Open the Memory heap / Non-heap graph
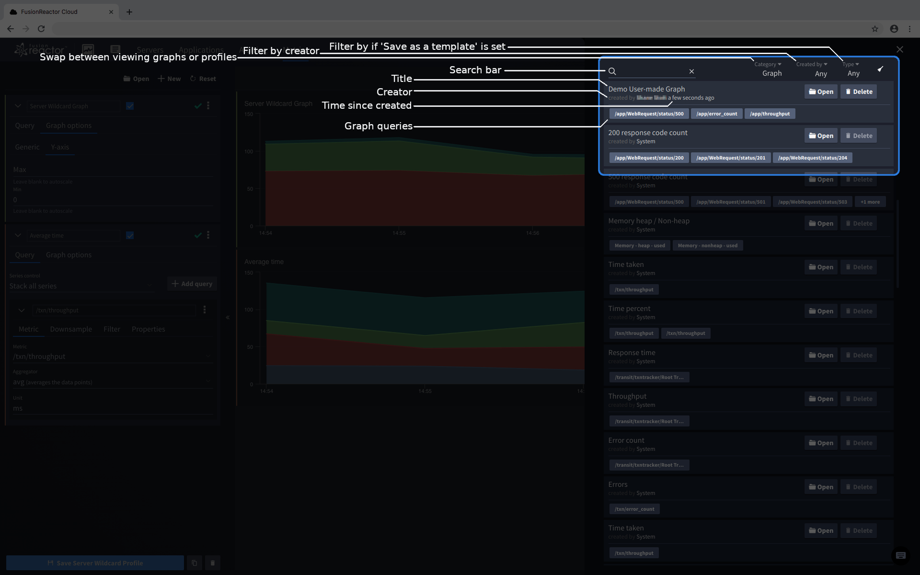 [821, 223]
